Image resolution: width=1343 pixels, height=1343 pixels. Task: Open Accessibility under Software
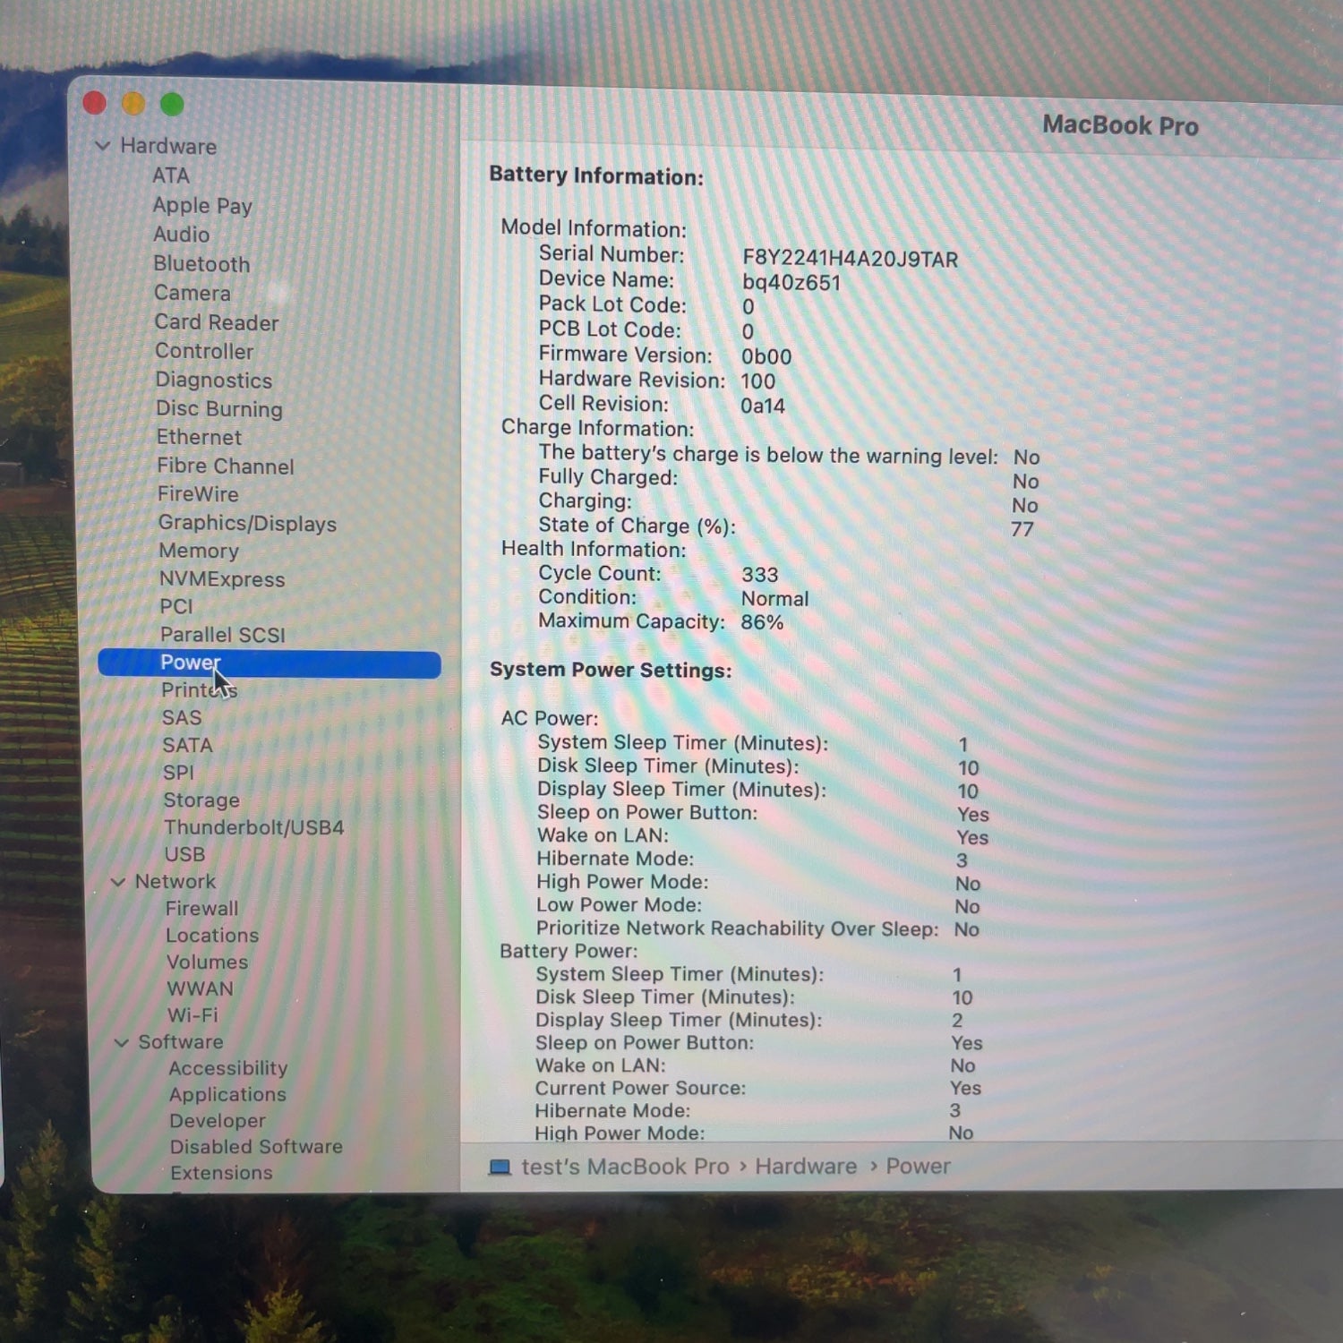228,1068
